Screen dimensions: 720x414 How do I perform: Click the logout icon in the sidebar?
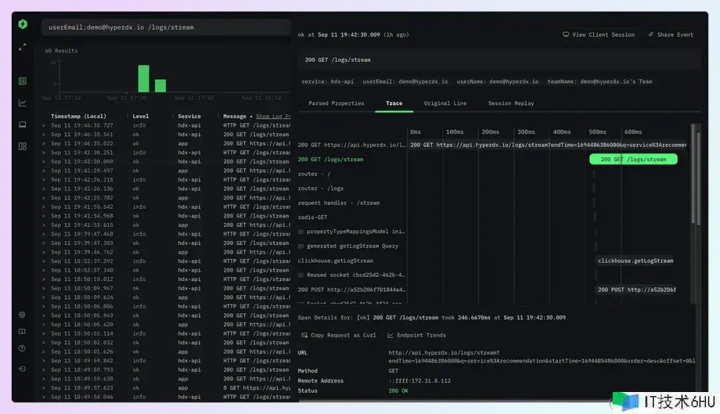point(22,369)
